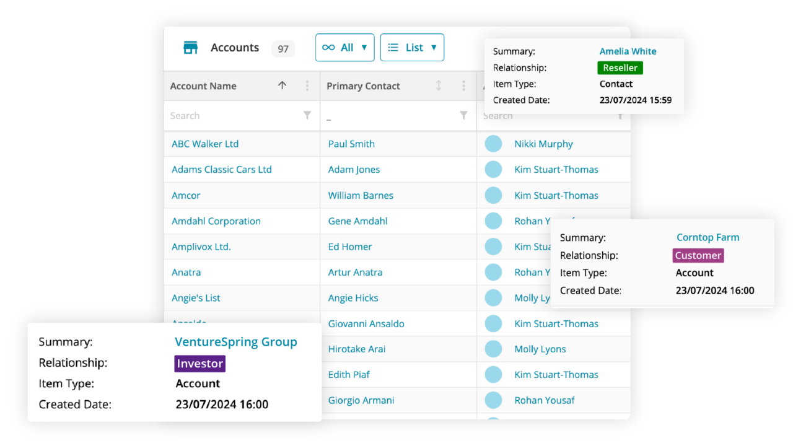Open VentureSpring Group summary link

235,342
